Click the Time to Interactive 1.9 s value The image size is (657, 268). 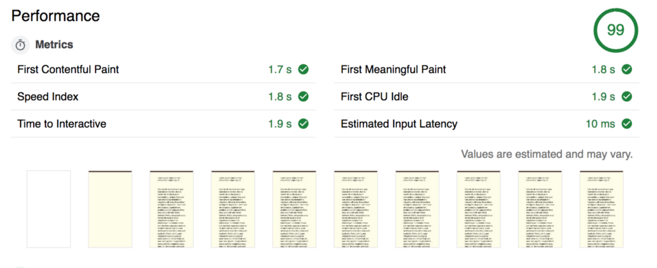tap(280, 124)
